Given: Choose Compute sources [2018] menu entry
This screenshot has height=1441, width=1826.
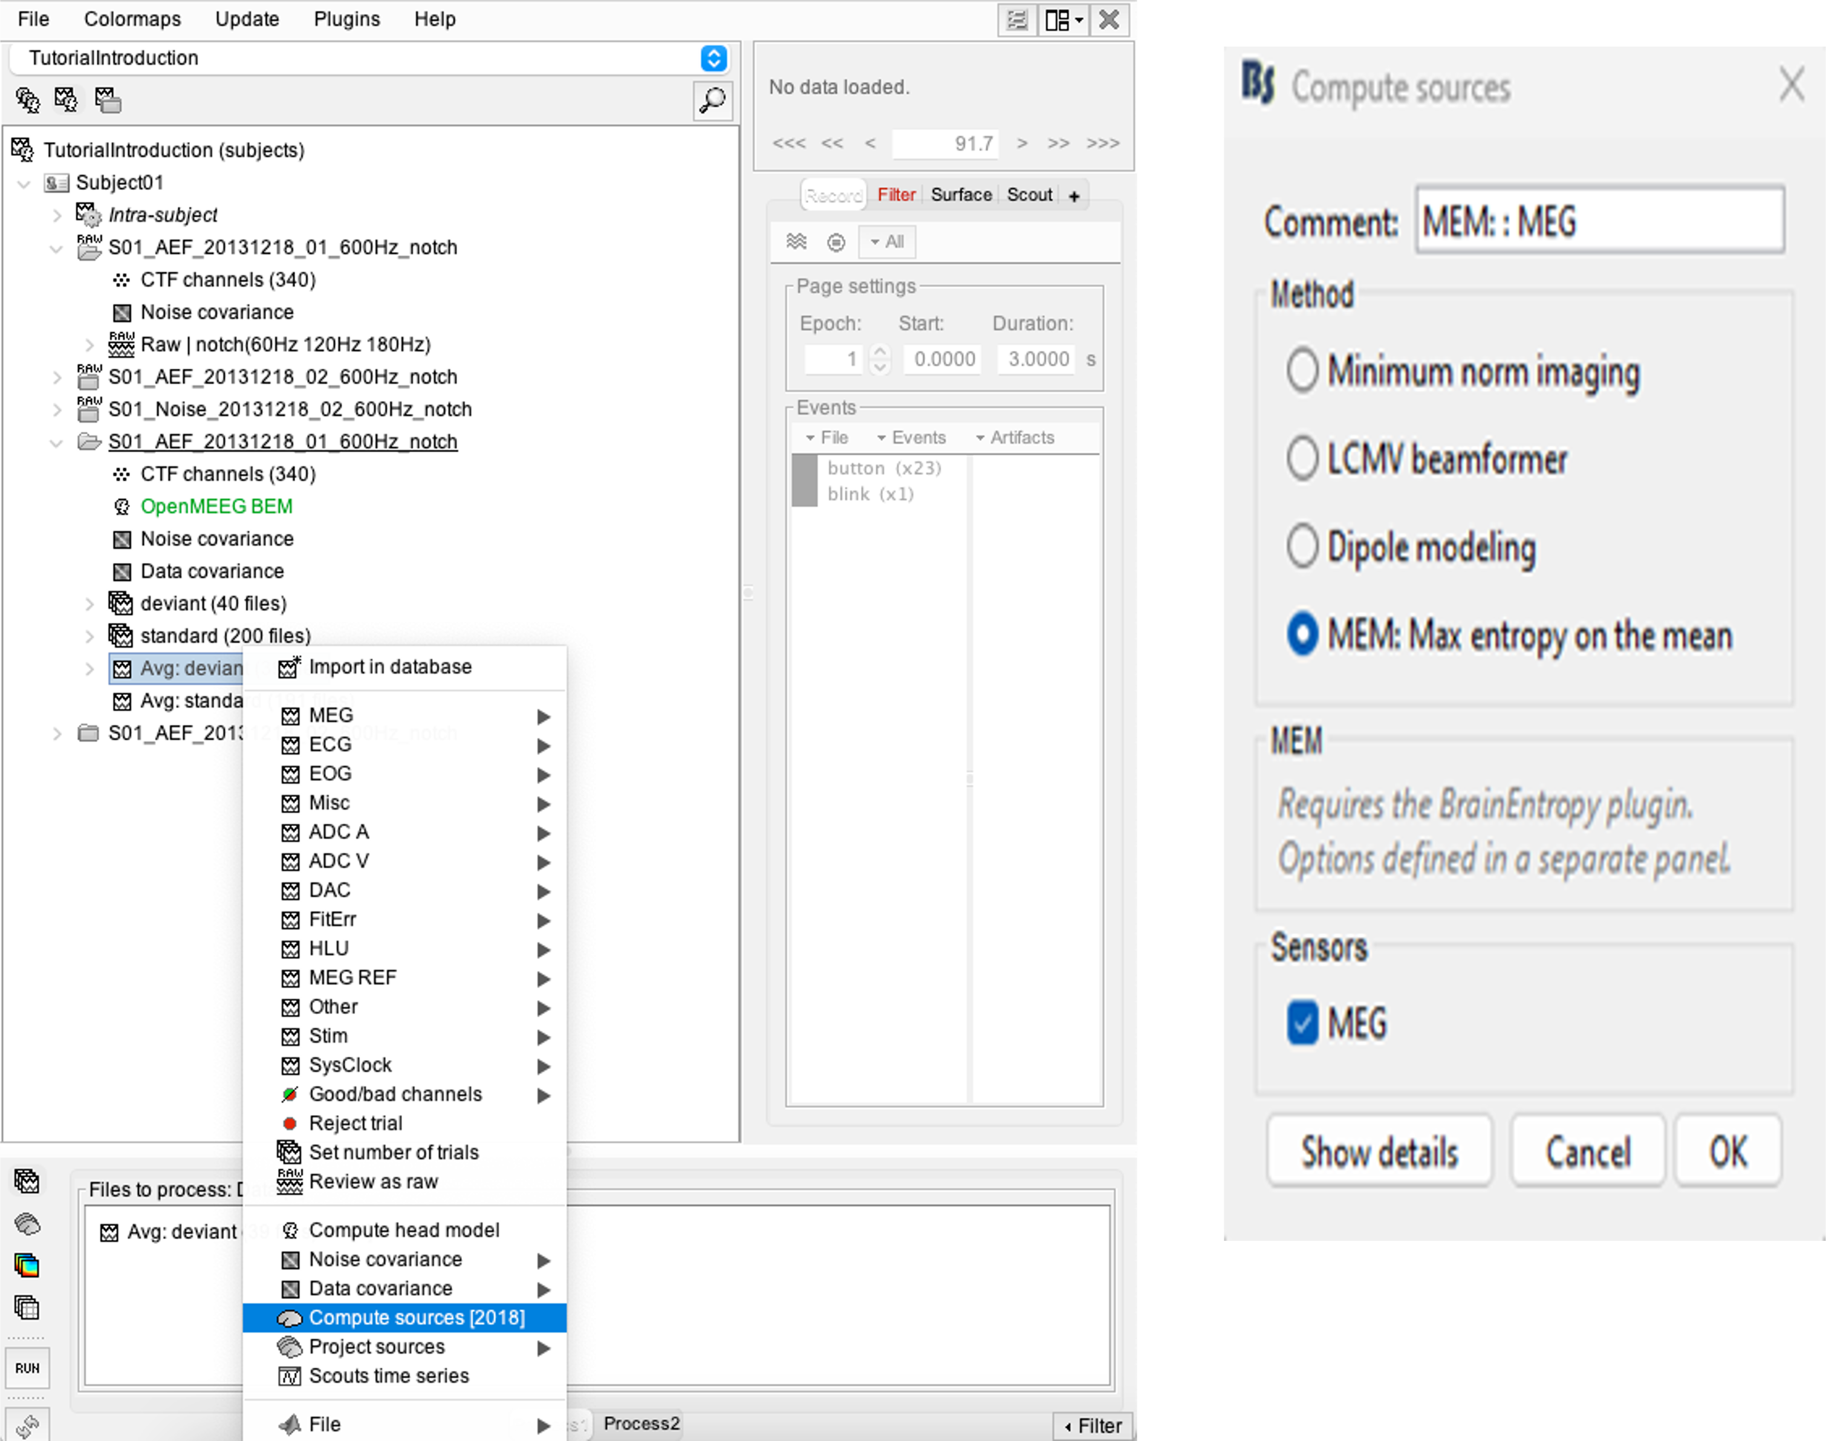Looking at the screenshot, I should coord(417,1318).
